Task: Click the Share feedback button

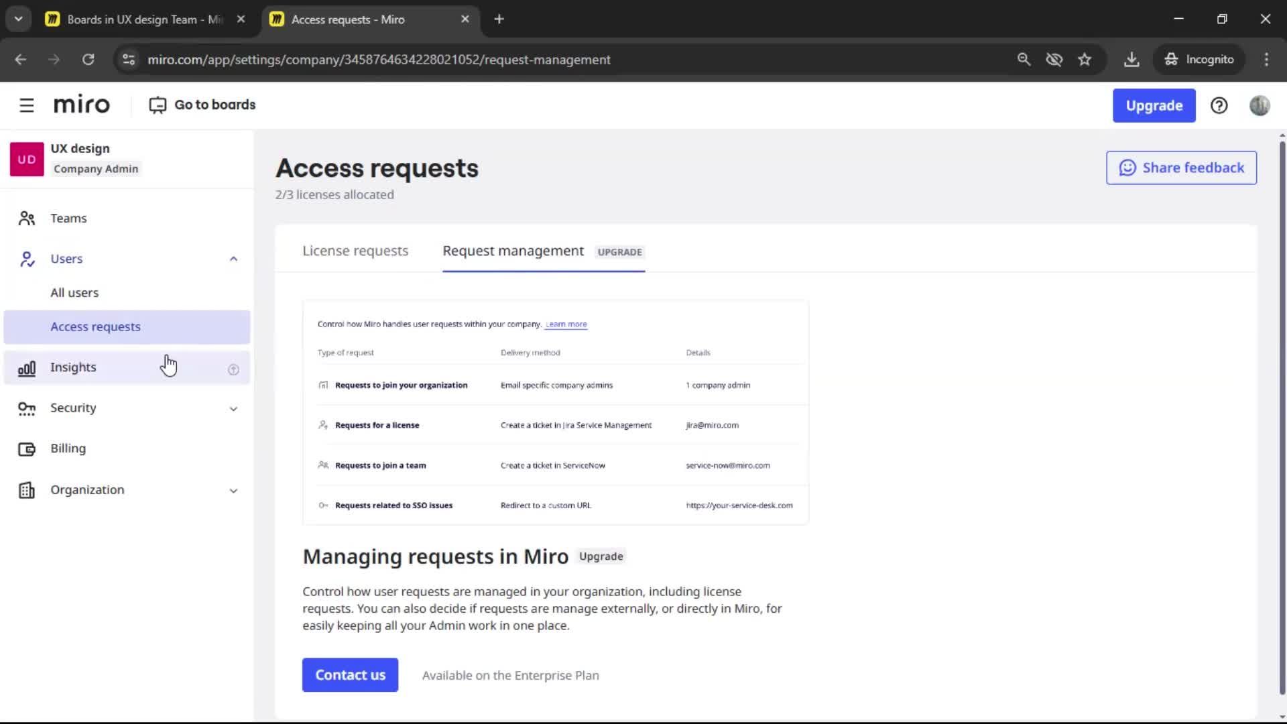Action: click(x=1181, y=168)
